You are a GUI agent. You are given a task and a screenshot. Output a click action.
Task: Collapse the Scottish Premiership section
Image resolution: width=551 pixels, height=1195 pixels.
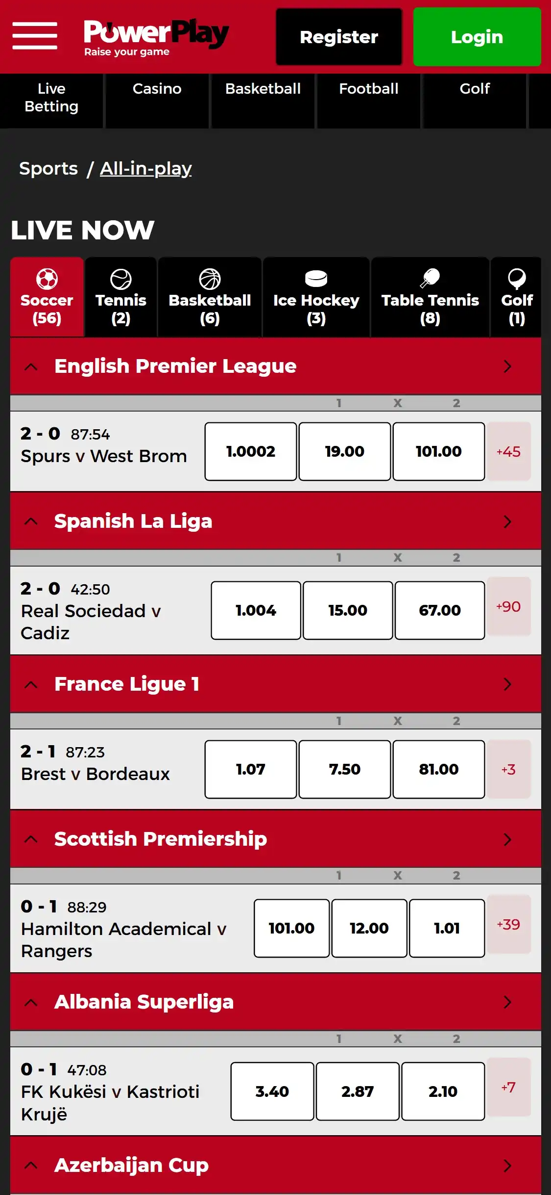point(31,839)
